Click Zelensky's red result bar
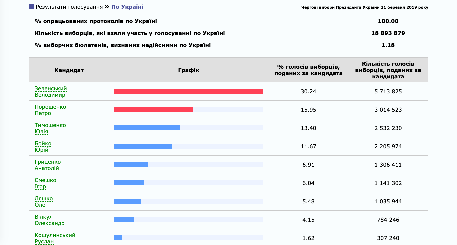 (188, 91)
